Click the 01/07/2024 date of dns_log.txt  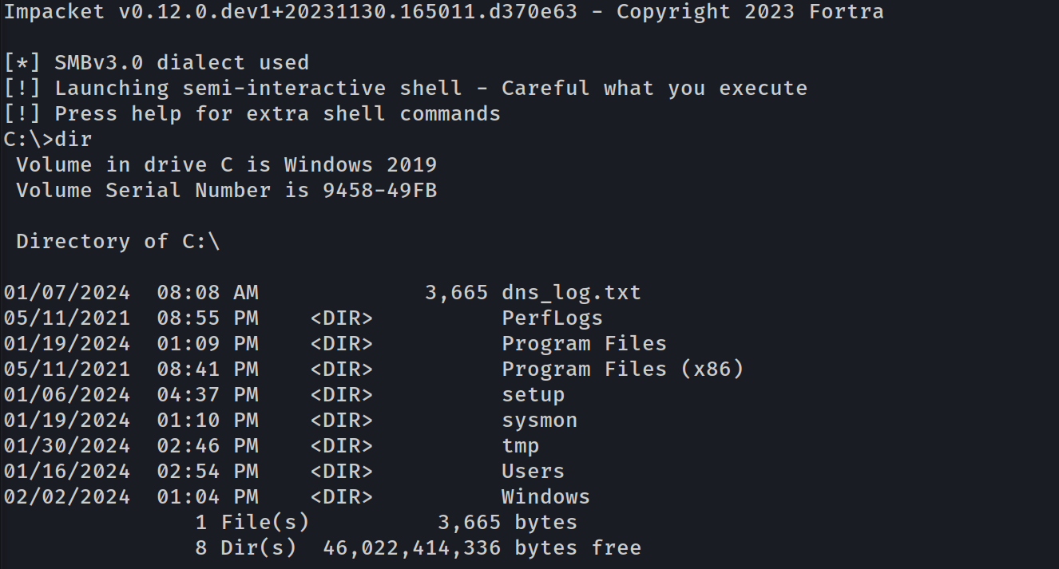tap(66, 293)
